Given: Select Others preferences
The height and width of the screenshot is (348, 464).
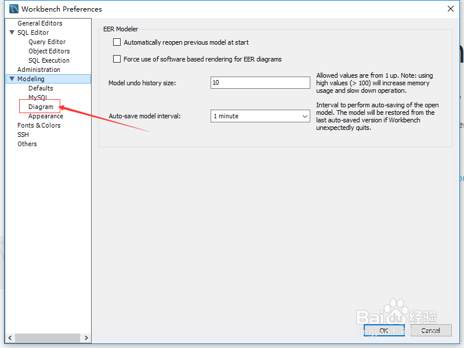Looking at the screenshot, I should pos(27,144).
